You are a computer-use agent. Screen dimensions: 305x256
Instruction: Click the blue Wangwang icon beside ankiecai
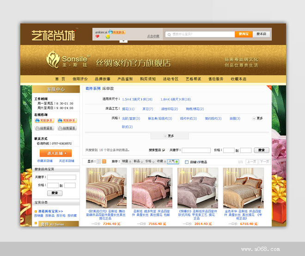coord(111,32)
